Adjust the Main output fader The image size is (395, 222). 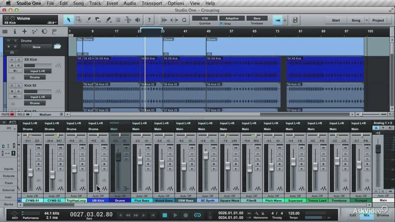[378, 149]
